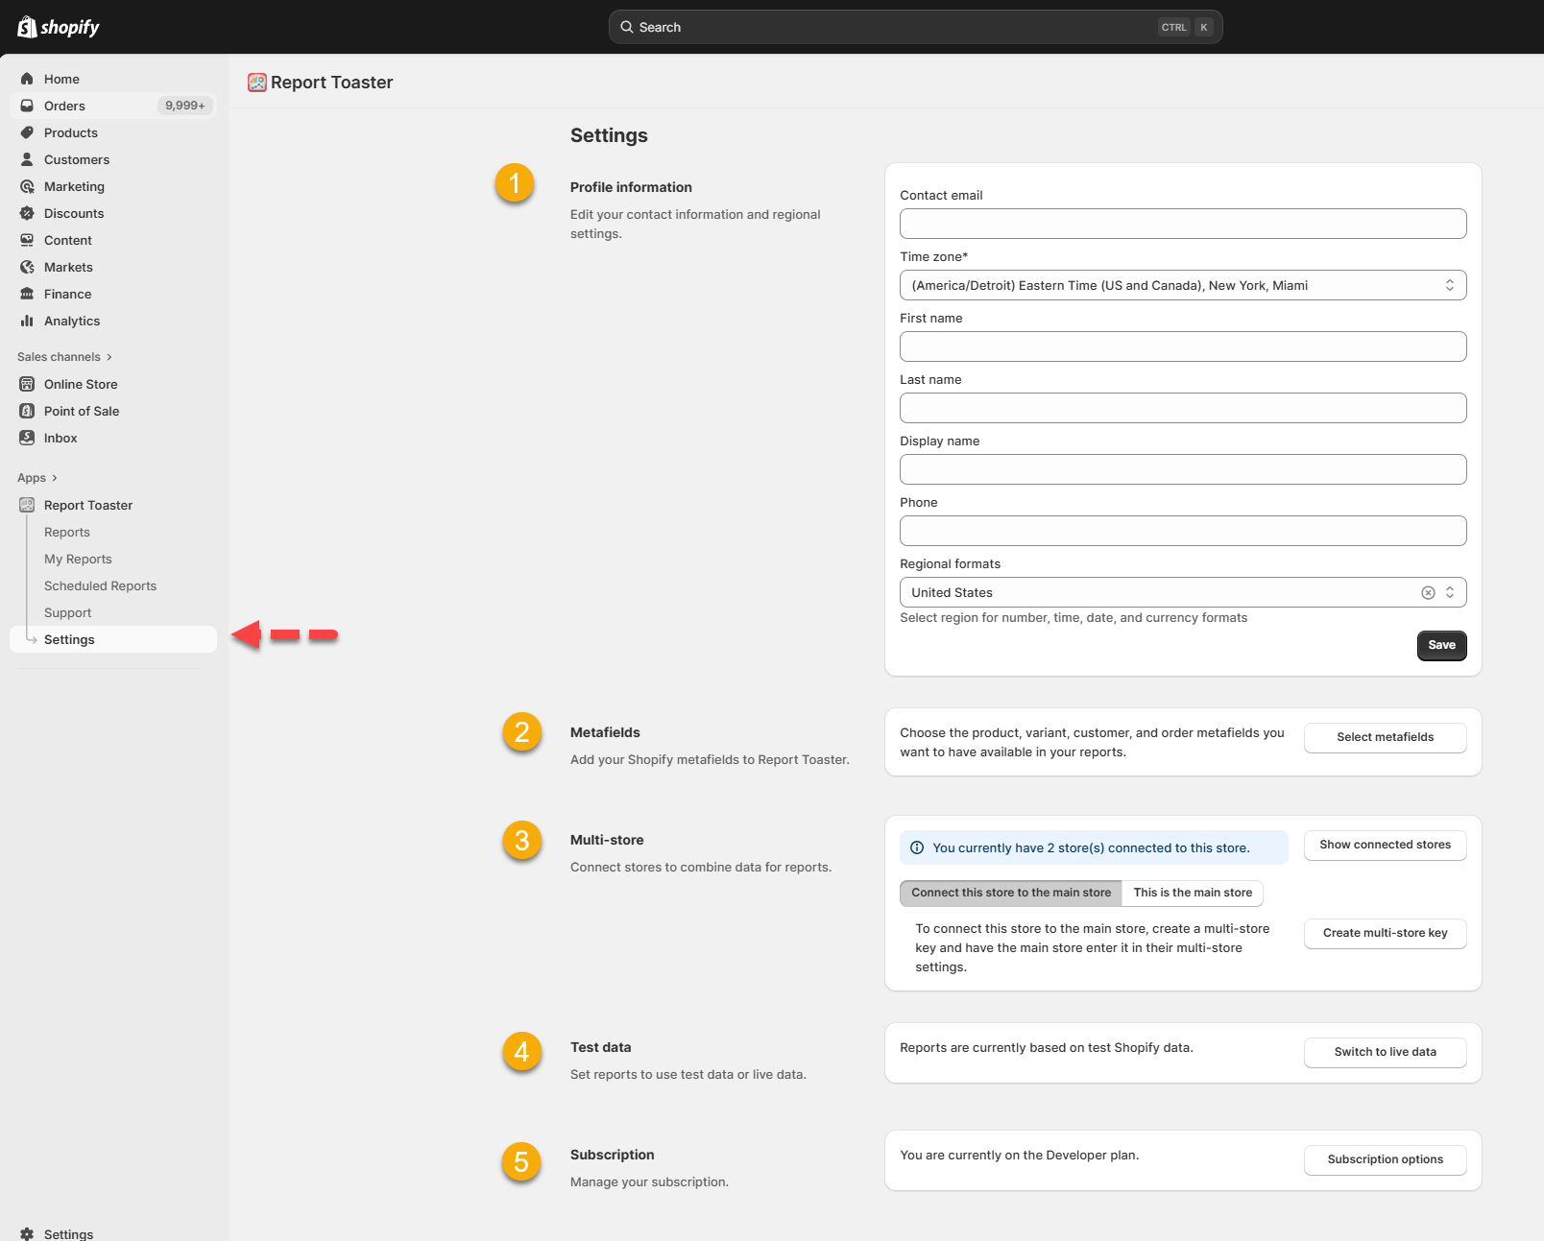
Task: Open Products via its tag icon
Action: pos(27,132)
